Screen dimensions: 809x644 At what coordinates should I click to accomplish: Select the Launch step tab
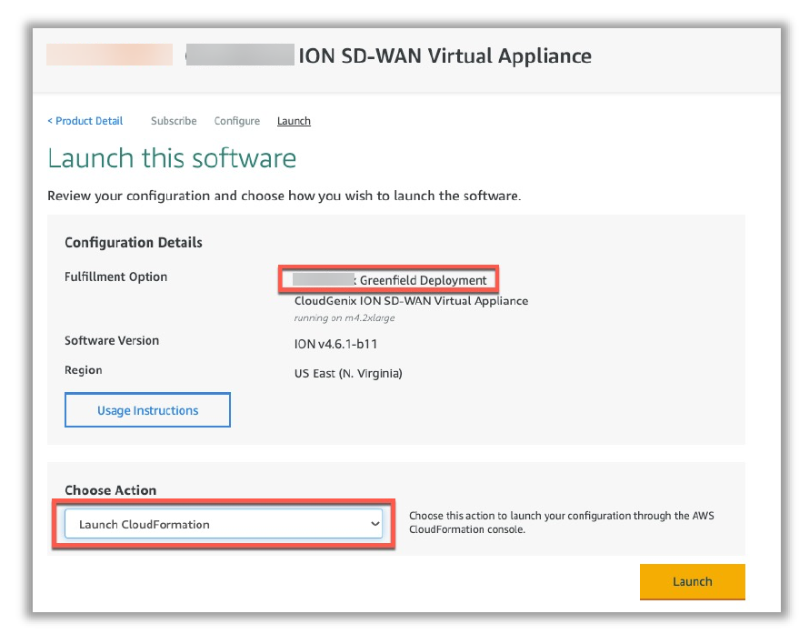point(294,121)
